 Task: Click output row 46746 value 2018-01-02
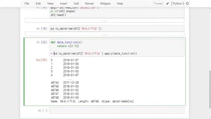tap(71, 90)
